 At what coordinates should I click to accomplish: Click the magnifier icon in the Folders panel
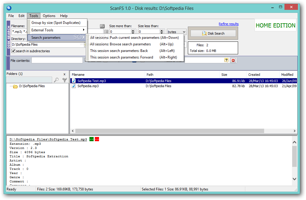[x=56, y=80]
